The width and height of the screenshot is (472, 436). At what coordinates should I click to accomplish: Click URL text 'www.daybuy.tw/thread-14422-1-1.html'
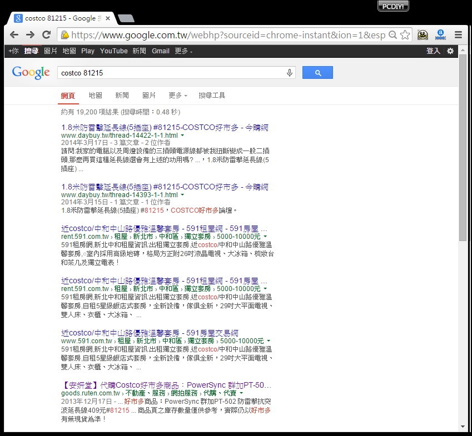pos(120,136)
